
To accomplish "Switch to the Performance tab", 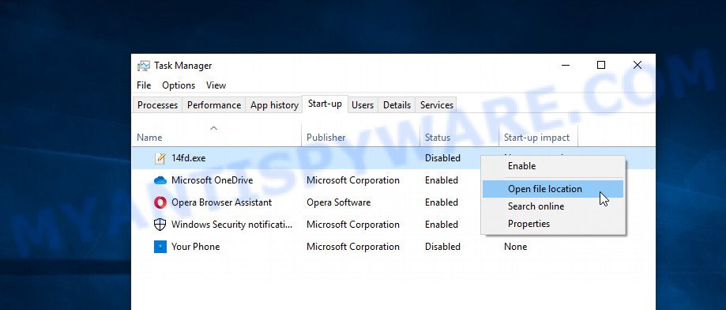I will [x=214, y=105].
